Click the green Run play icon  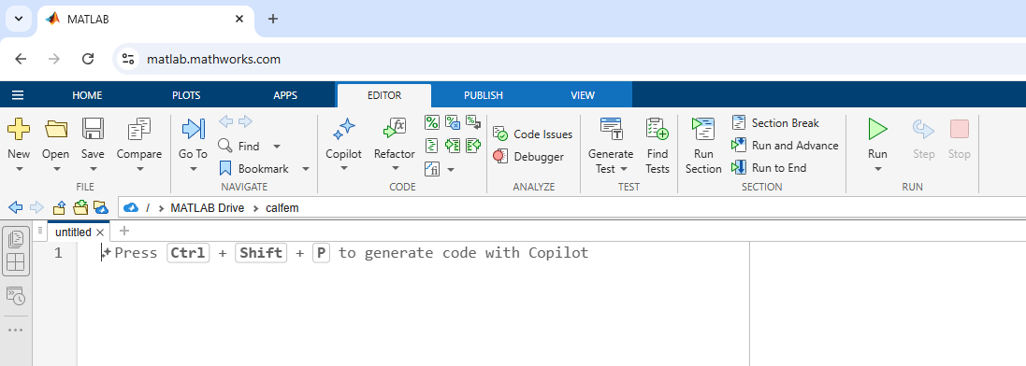[877, 129]
